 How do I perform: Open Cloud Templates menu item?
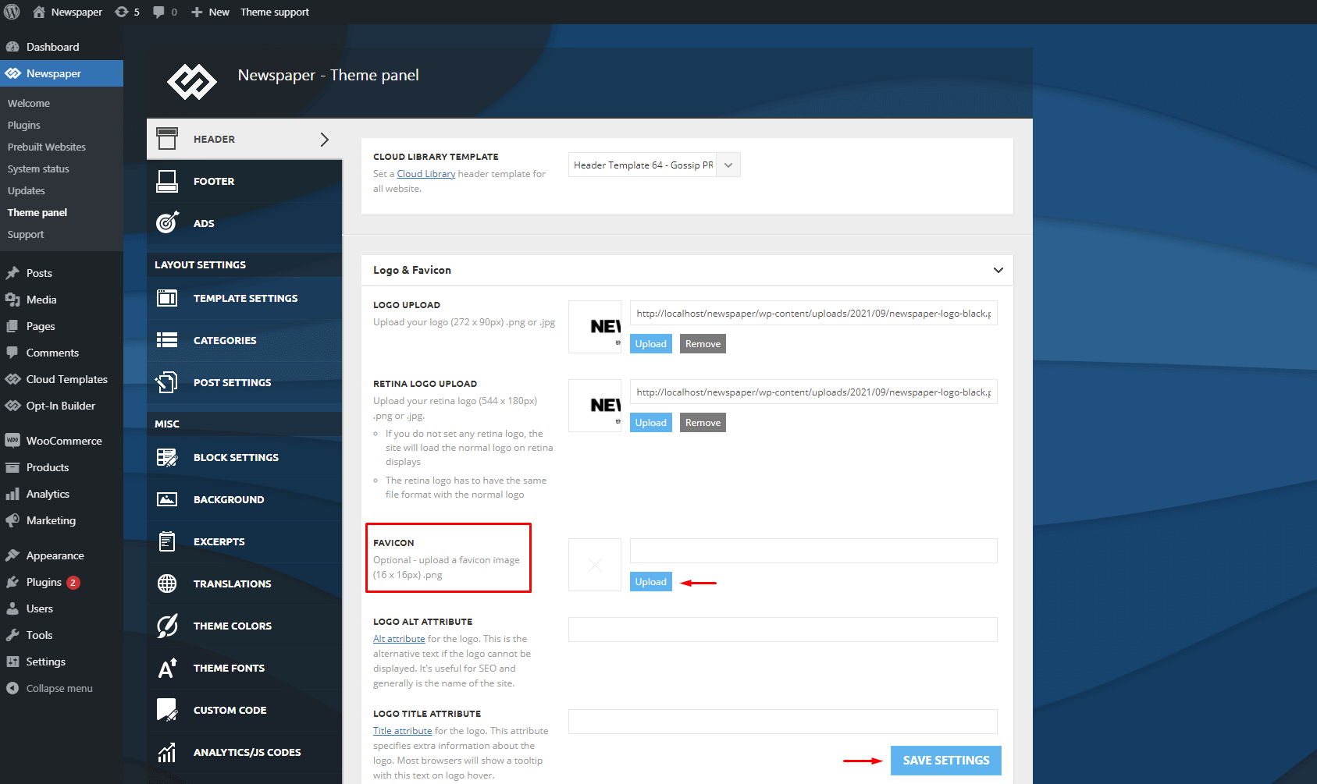click(62, 379)
